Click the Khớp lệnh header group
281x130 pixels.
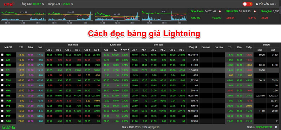[x=116, y=45]
